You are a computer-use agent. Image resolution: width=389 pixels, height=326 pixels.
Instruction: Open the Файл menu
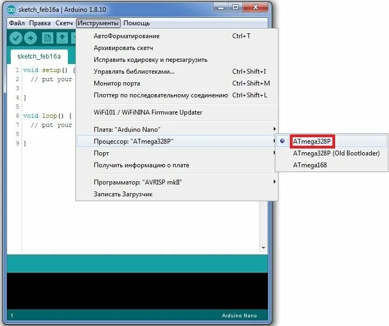pyautogui.click(x=17, y=23)
